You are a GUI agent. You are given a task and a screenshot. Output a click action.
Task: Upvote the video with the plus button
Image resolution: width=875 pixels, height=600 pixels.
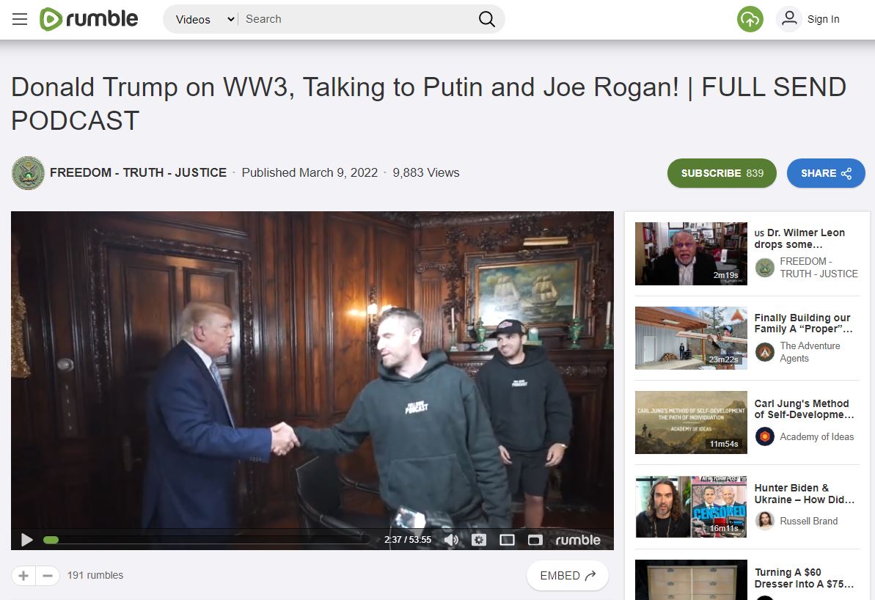point(23,576)
